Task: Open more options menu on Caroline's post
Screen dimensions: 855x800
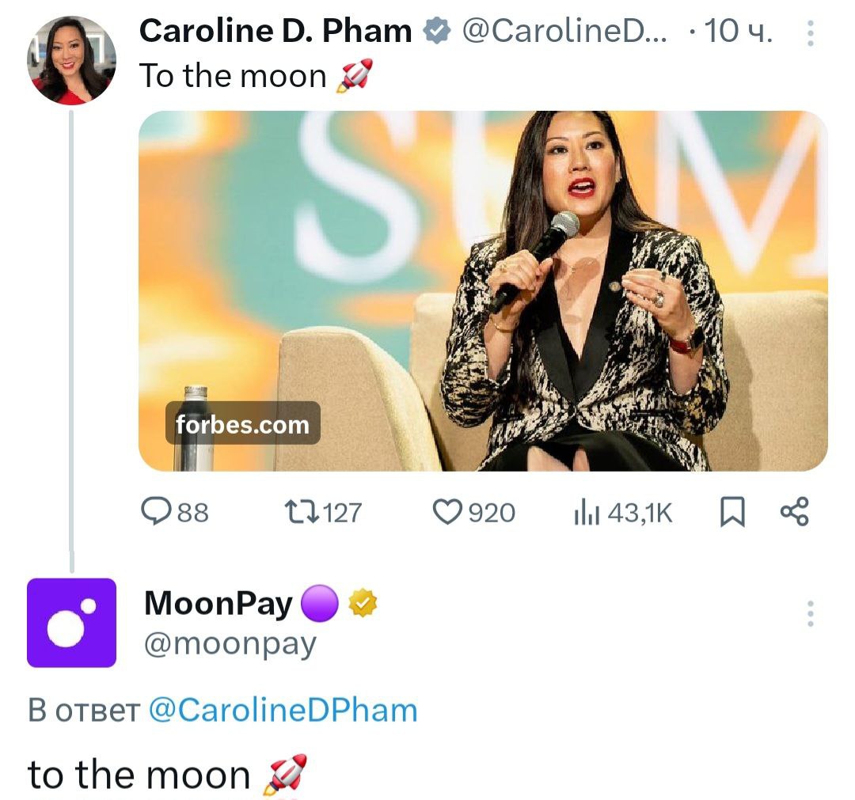Action: click(x=810, y=34)
